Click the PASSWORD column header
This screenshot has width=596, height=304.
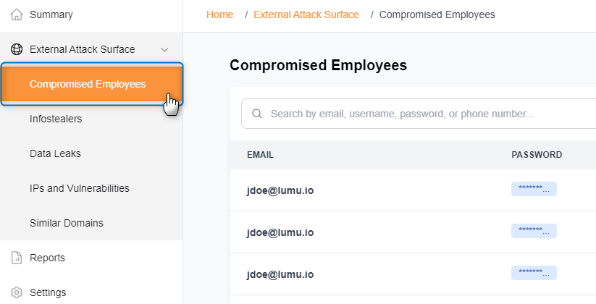[537, 155]
